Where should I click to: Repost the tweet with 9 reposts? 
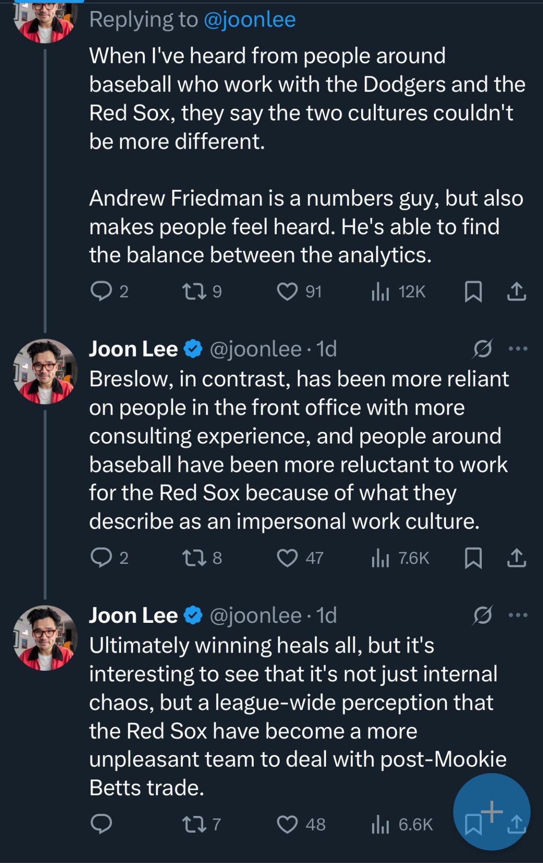point(194,291)
